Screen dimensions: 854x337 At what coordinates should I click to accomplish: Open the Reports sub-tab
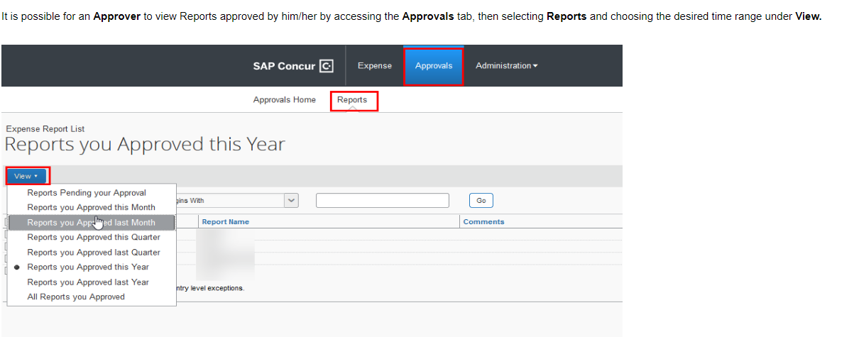pyautogui.click(x=352, y=100)
